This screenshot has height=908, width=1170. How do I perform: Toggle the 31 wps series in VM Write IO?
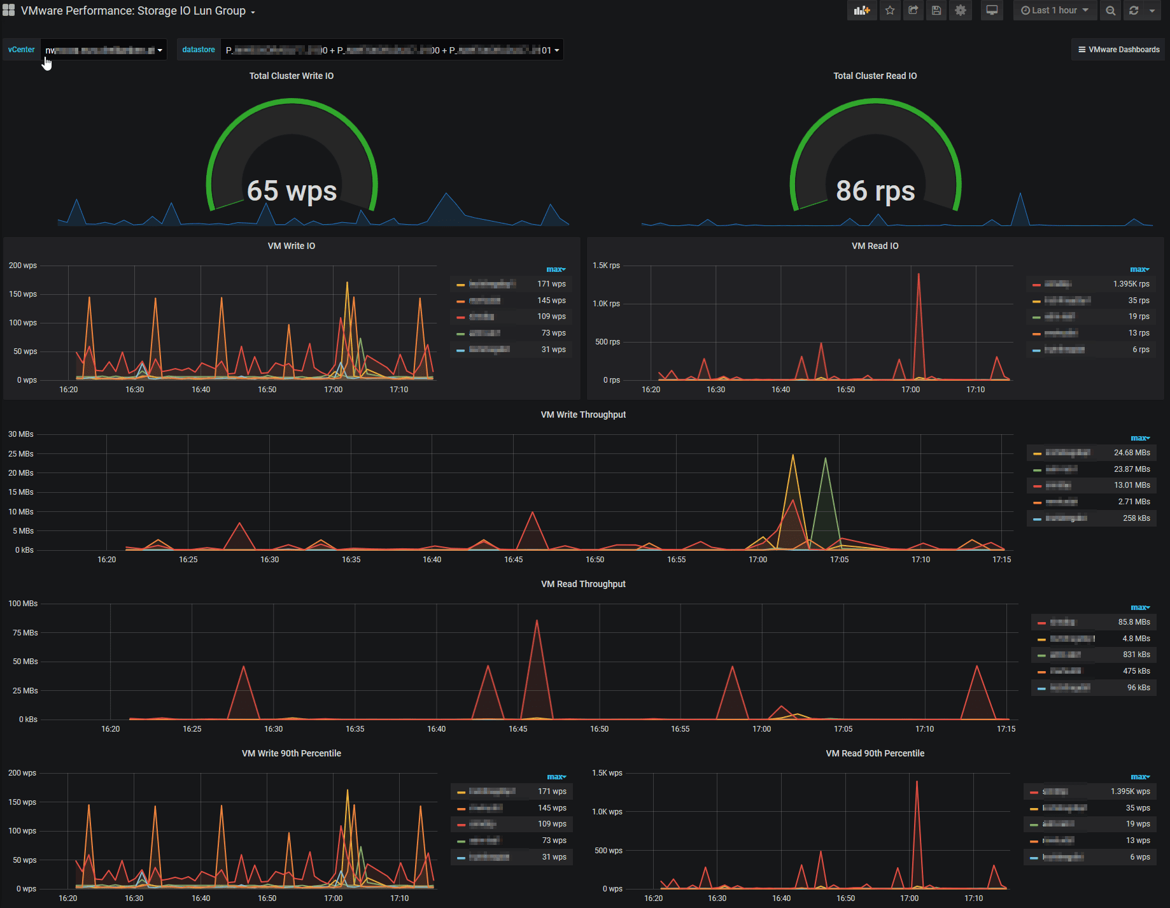point(489,350)
